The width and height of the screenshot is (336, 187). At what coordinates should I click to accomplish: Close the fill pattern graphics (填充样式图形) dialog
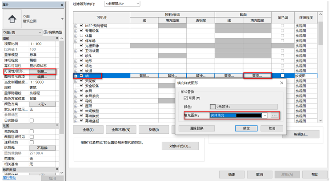point(281,83)
